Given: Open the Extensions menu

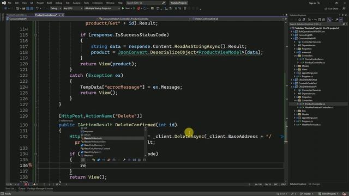Looking at the screenshot, I should 98,3.
